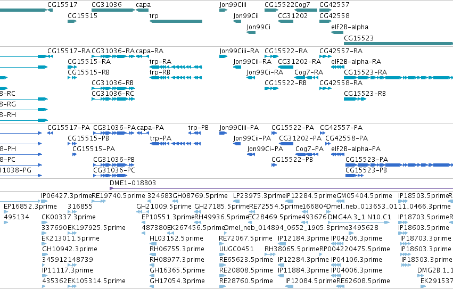453x289 pixels.
Task: Select transcript Cog7-RA
Action: [306, 78]
